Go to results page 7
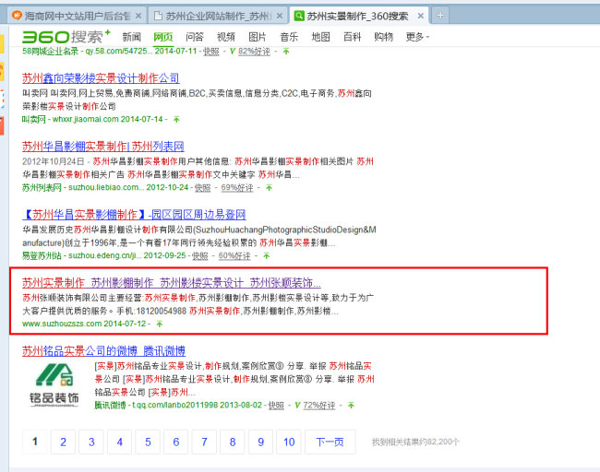 tap(204, 442)
